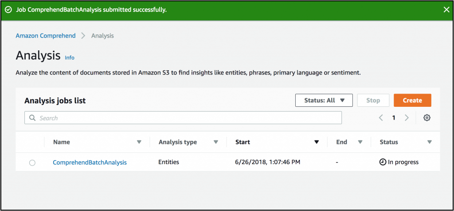The width and height of the screenshot is (454, 211).
Task: Click the search magnifier icon
Action: pos(32,118)
